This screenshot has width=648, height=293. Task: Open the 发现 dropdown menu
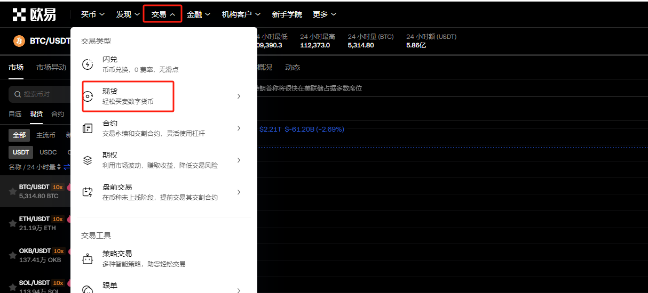point(128,14)
